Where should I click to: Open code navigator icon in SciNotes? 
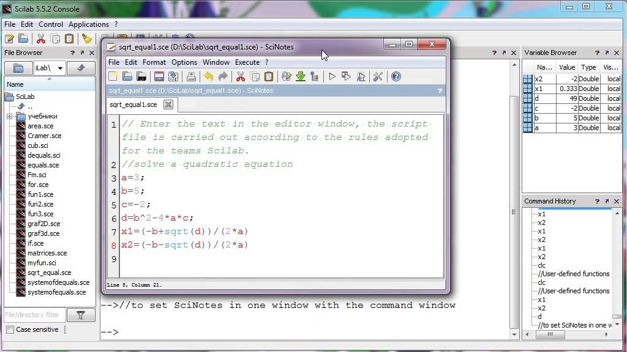point(314,76)
